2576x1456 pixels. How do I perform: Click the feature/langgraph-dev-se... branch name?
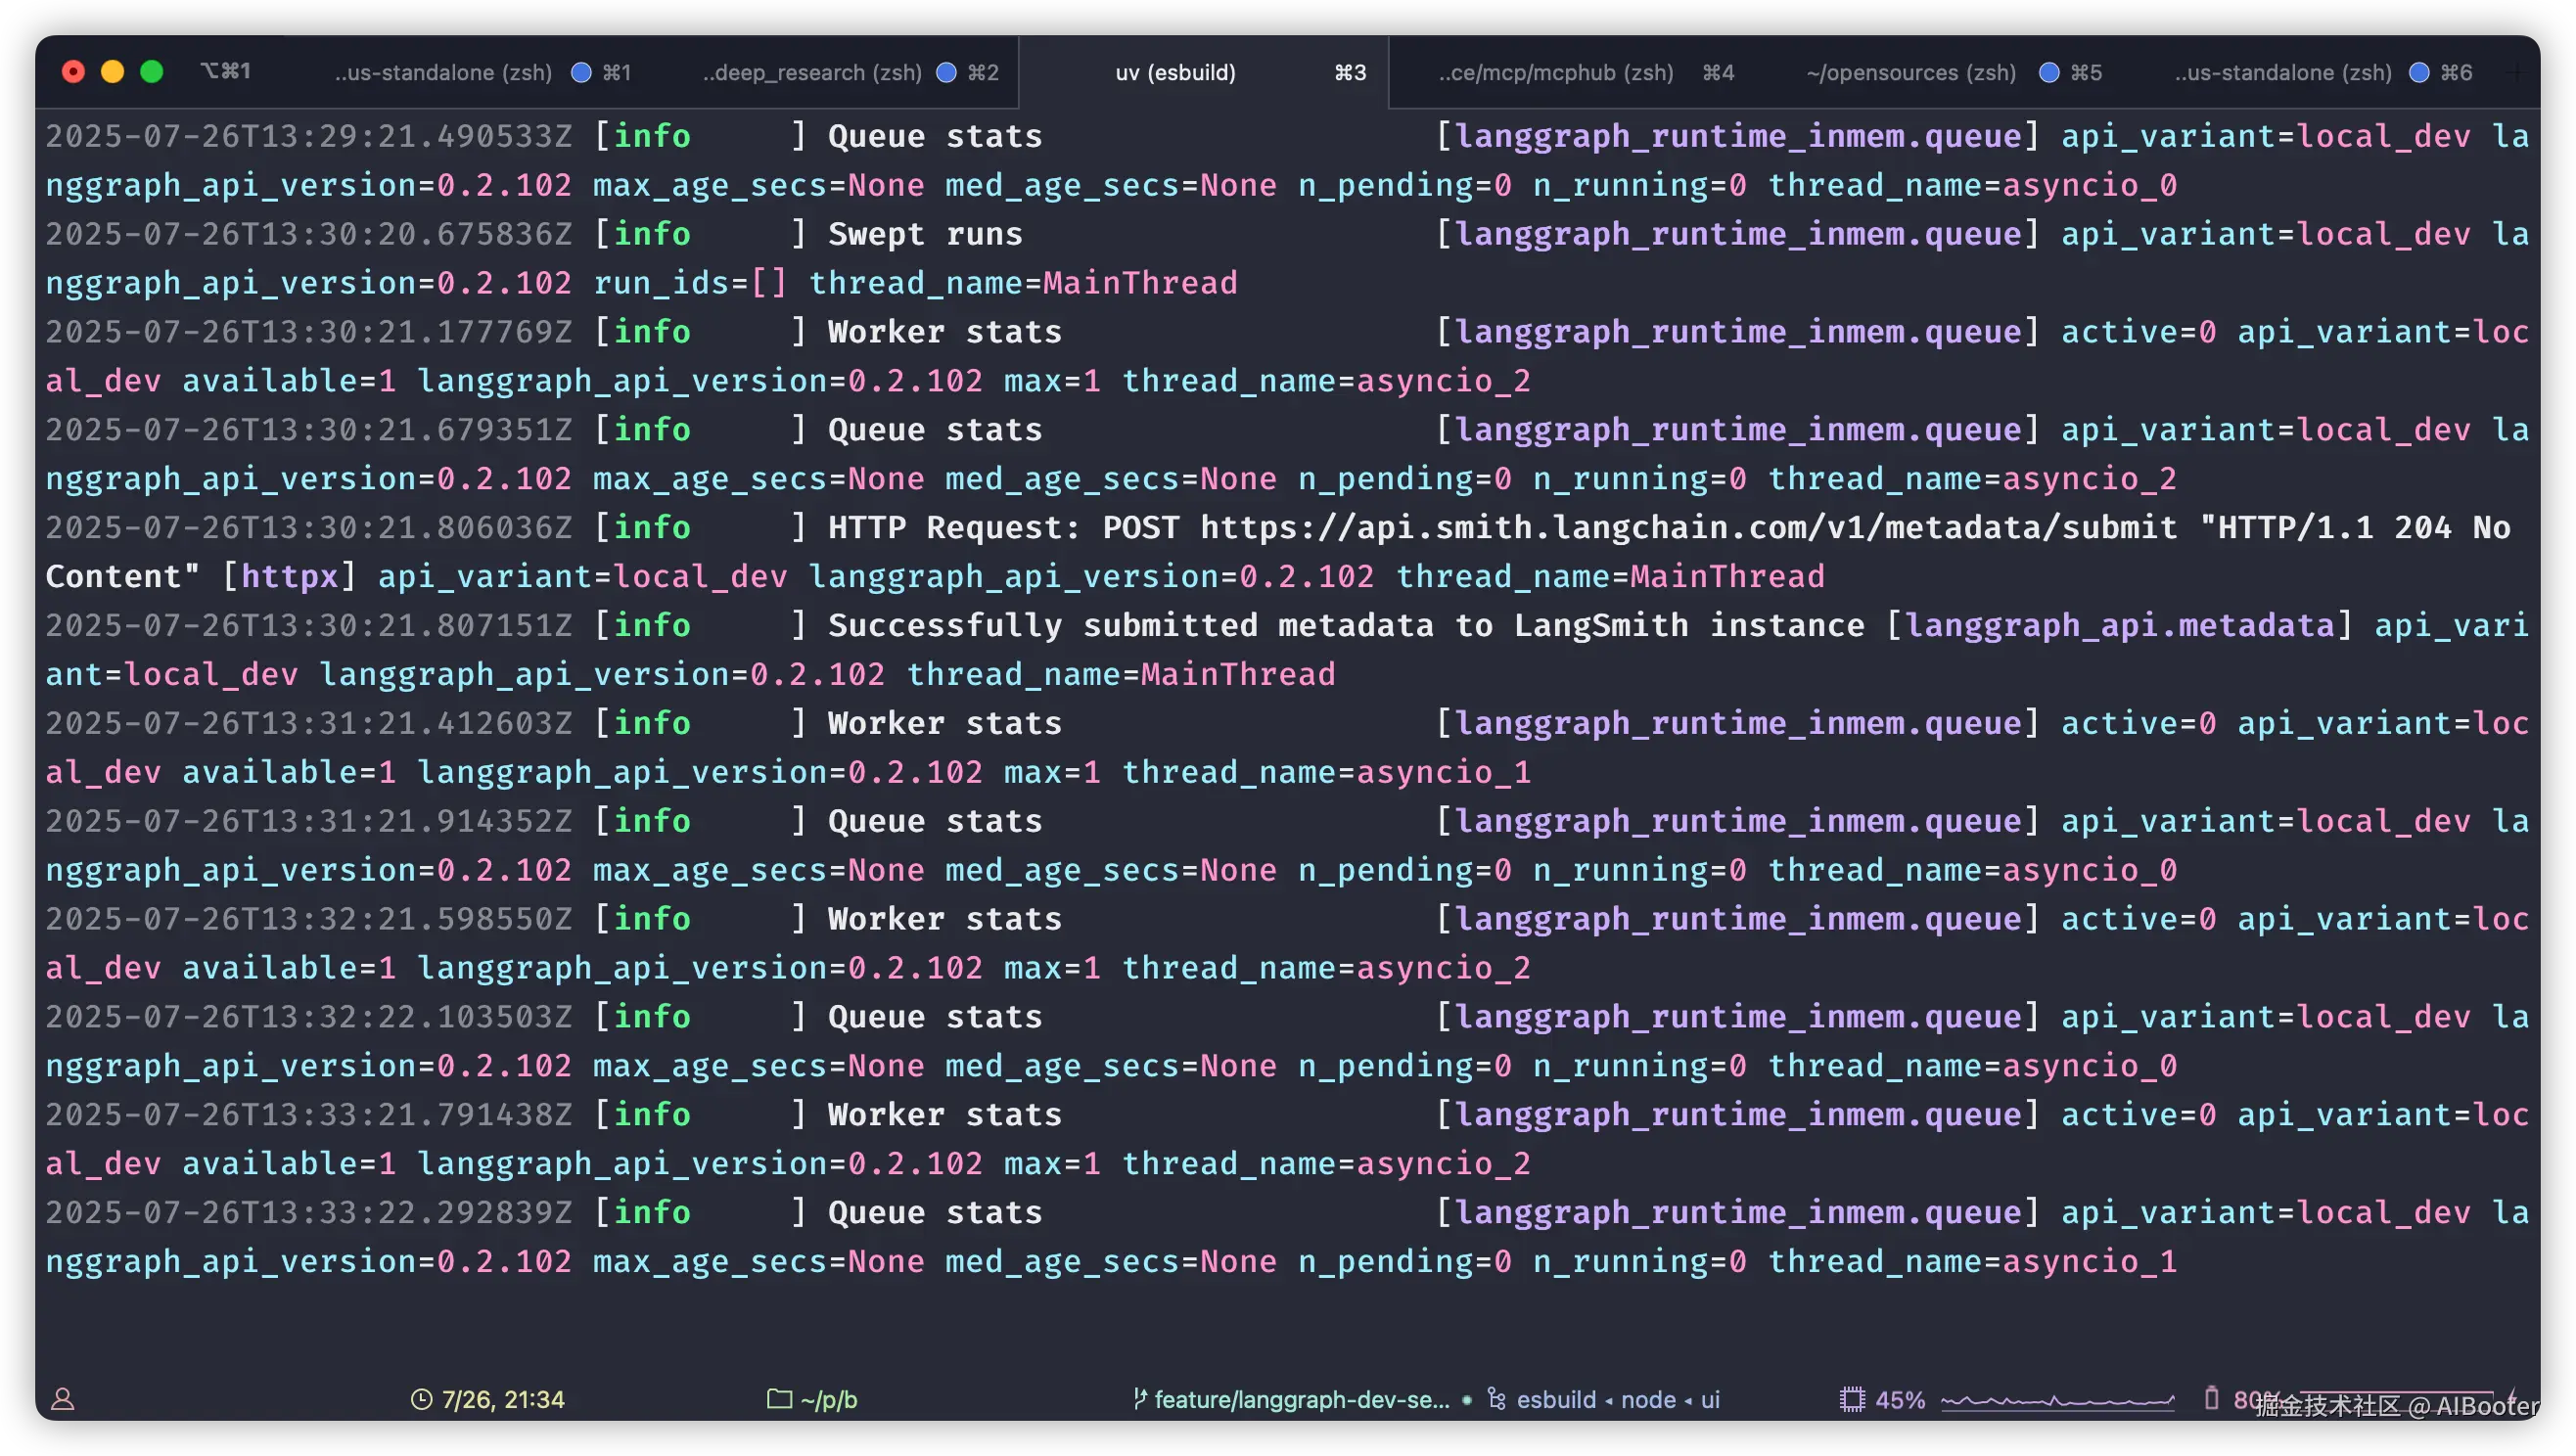coord(1301,1399)
